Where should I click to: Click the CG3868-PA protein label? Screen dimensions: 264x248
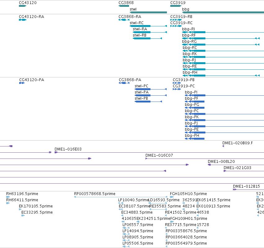pos(130,80)
